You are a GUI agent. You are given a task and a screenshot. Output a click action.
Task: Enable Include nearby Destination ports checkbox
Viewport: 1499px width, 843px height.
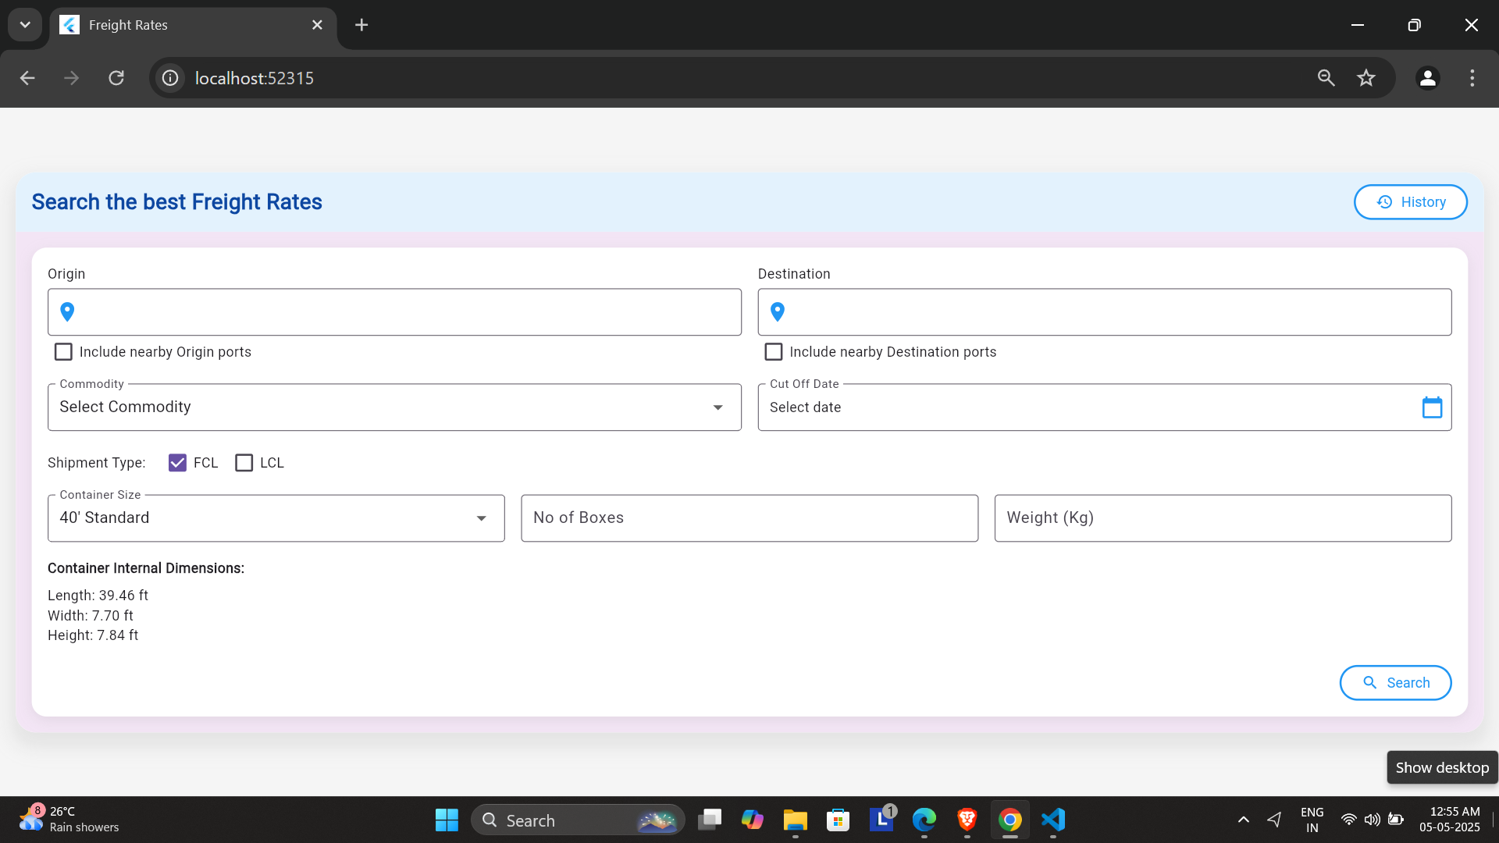773,352
